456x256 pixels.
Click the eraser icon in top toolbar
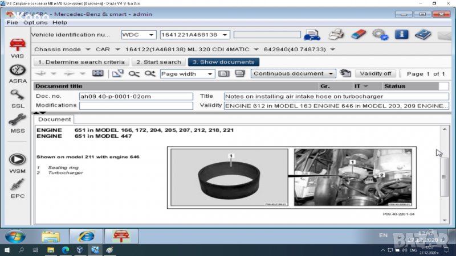358,35
